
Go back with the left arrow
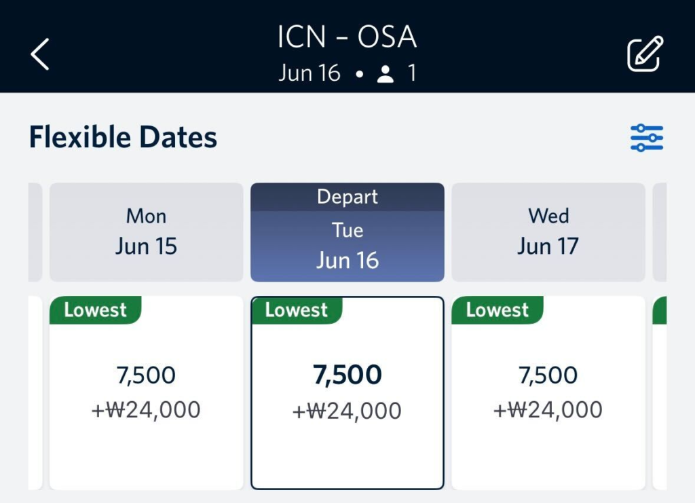(x=40, y=54)
